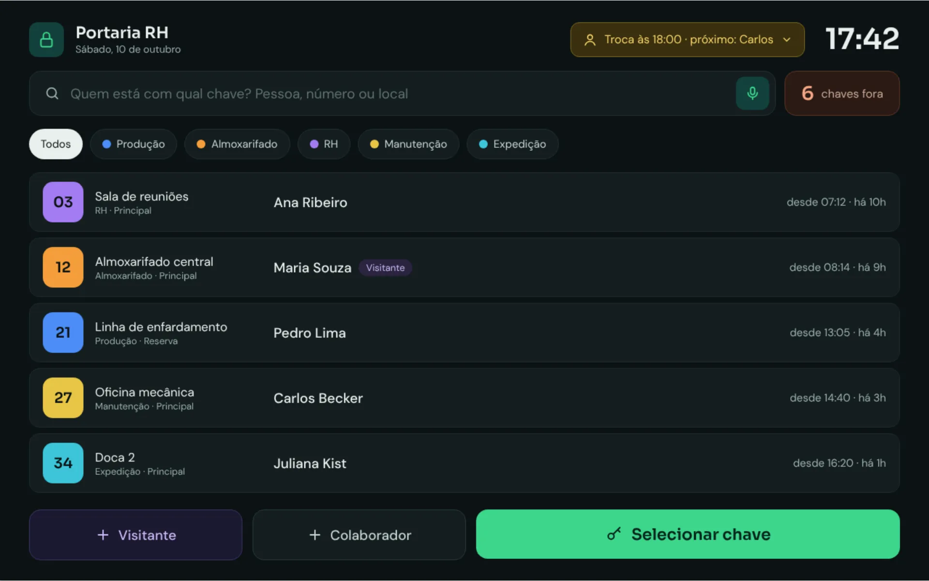Image resolution: width=929 pixels, height=581 pixels.
Task: Expand the shift change chevron
Action: click(787, 40)
